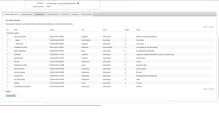Open view icon for 'Se siente mal' visit
The height and width of the screenshot is (123, 219).
(x=8, y=75)
